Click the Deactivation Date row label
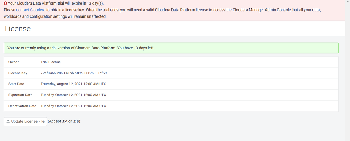Image resolution: width=350 pixels, height=141 pixels. 22,106
